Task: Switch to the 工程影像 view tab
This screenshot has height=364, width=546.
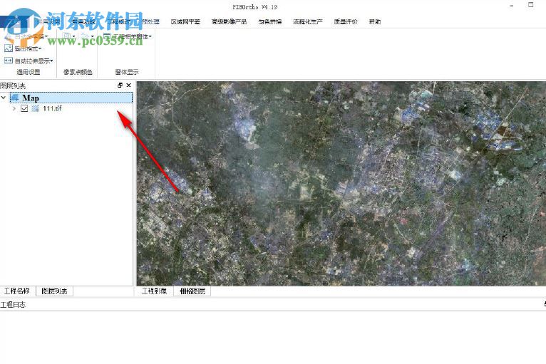Action: (154, 291)
